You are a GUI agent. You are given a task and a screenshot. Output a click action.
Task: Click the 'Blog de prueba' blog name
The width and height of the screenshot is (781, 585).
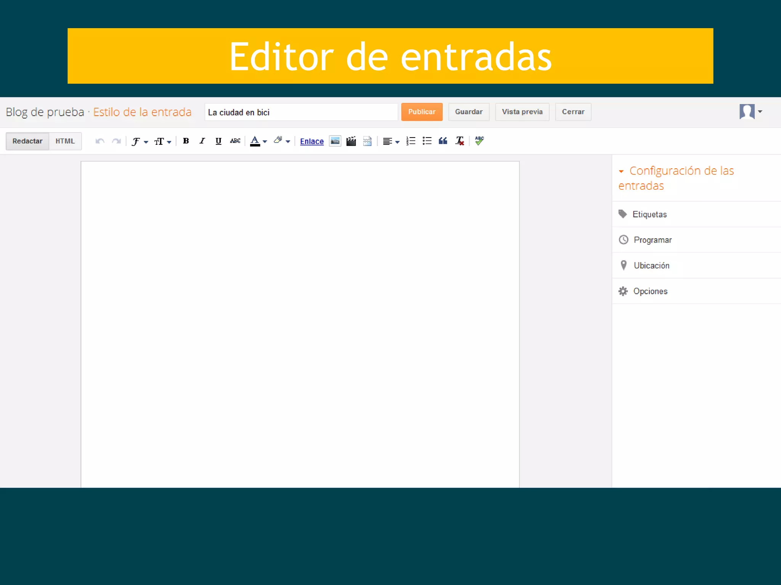(45, 112)
